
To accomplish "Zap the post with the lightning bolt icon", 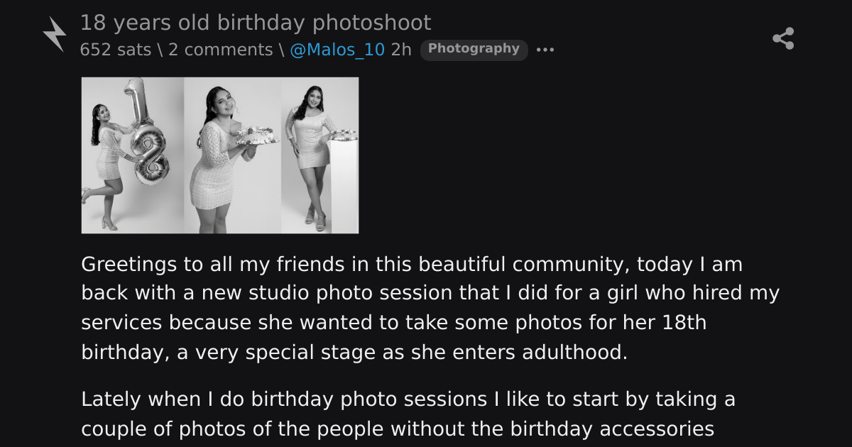I will click(55, 34).
